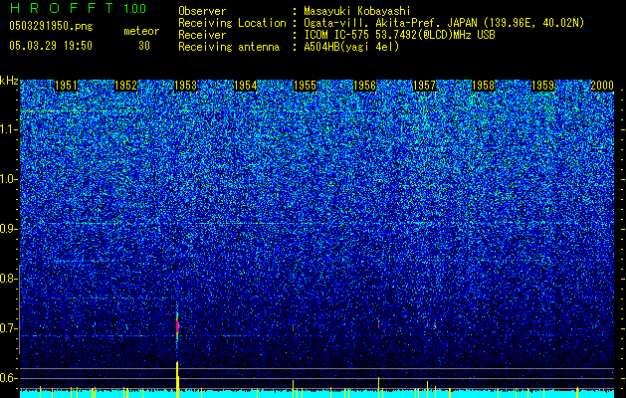626x398 pixels.
Task: Click the 1.1 frequency axis label
Action: pyautogui.click(x=9, y=129)
